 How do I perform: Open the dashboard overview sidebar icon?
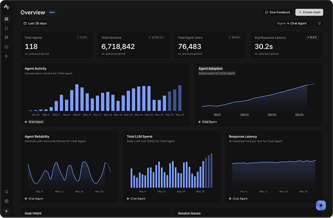click(7, 19)
